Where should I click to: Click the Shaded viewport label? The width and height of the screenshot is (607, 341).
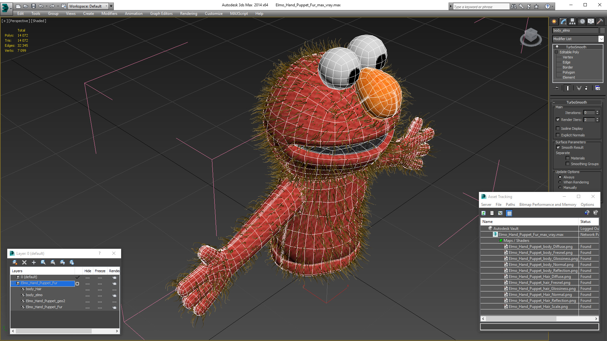point(39,21)
